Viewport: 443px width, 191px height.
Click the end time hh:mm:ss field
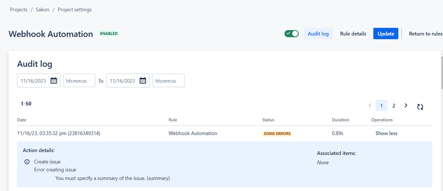169,81
